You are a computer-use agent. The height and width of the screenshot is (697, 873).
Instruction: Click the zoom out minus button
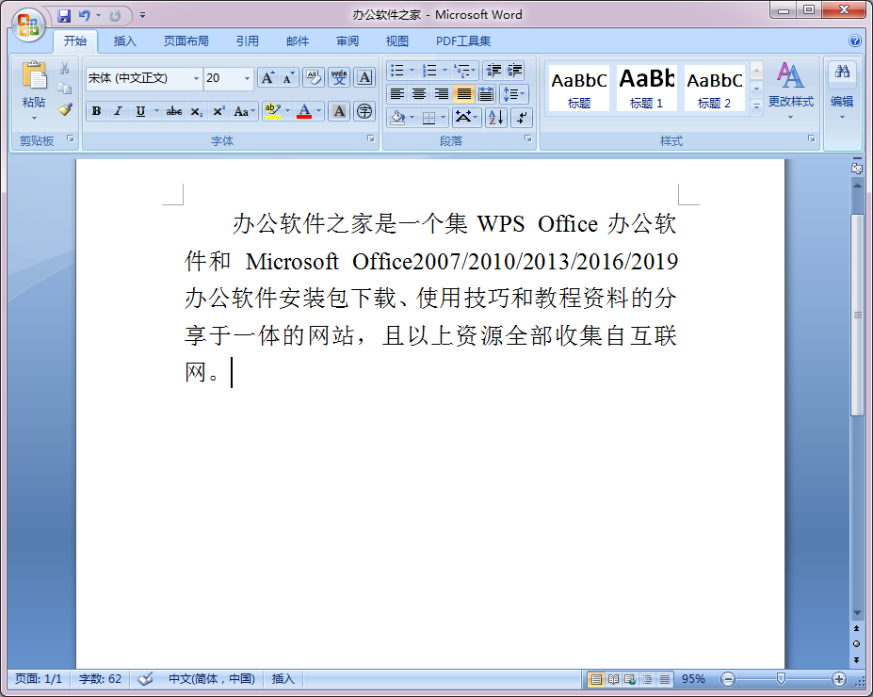[728, 679]
